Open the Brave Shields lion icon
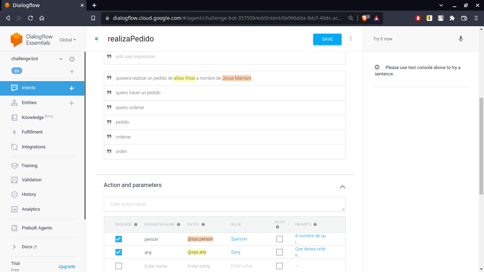This screenshot has width=484, height=272. point(365,18)
